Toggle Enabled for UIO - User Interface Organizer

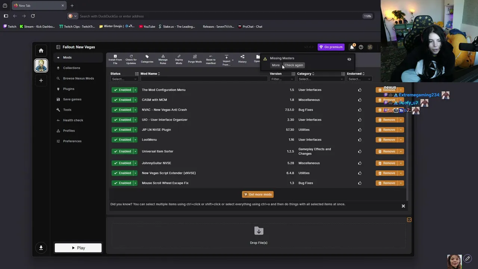(x=122, y=120)
